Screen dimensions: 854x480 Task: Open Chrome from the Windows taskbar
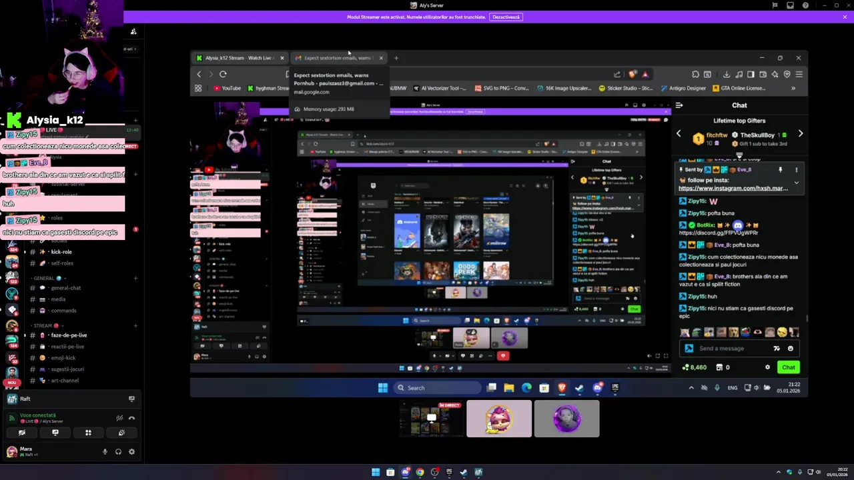420,472
